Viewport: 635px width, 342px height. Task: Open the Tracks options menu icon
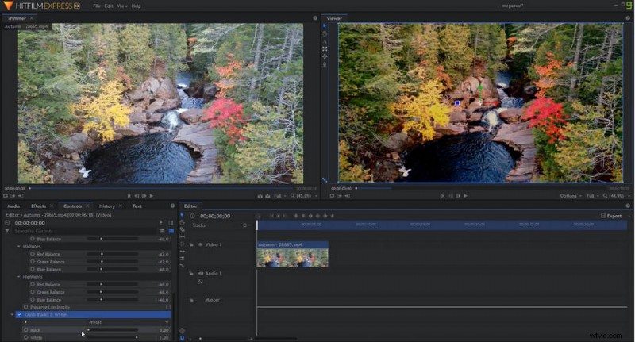pos(244,225)
